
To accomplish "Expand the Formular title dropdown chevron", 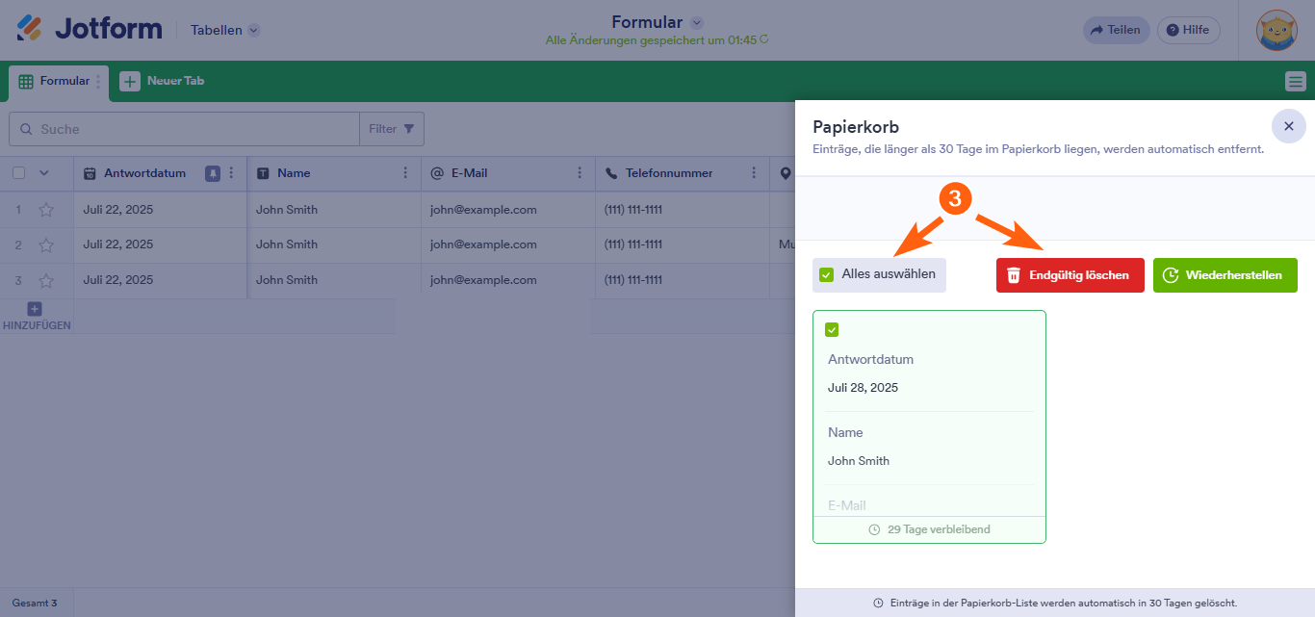I will point(697,22).
